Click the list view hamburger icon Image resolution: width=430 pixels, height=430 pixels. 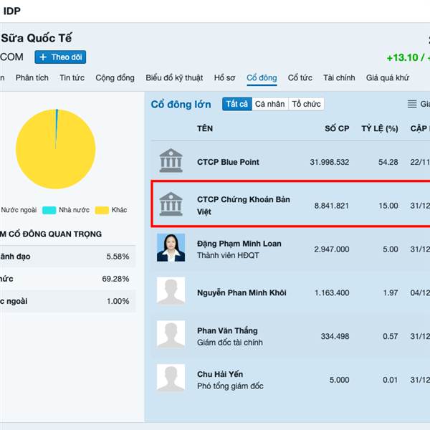click(412, 104)
